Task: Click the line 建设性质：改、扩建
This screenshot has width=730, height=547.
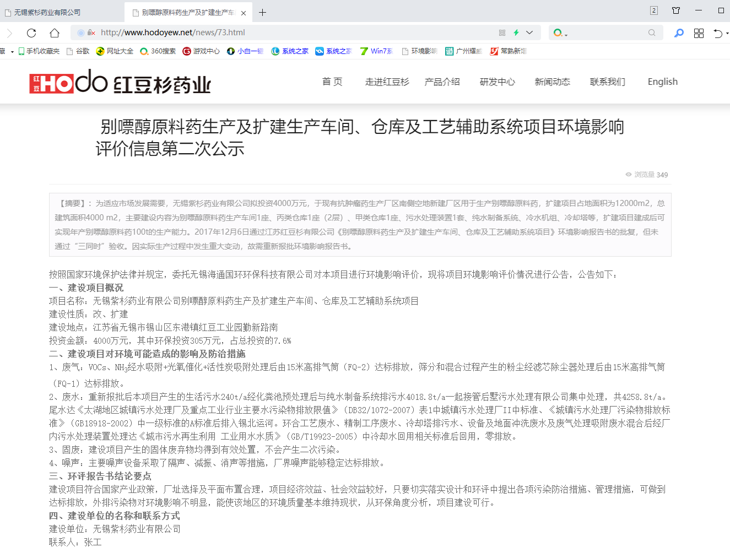Action: (x=89, y=314)
